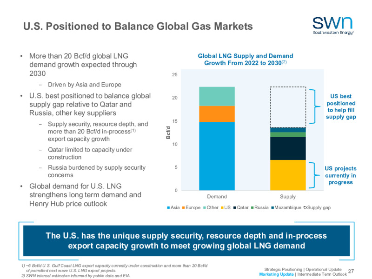Click the Mozambique segment of Supply bar
The image size is (372, 279).
click(x=288, y=130)
